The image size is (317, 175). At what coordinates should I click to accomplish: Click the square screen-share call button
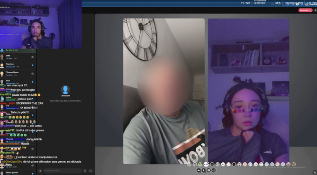pos(208,170)
